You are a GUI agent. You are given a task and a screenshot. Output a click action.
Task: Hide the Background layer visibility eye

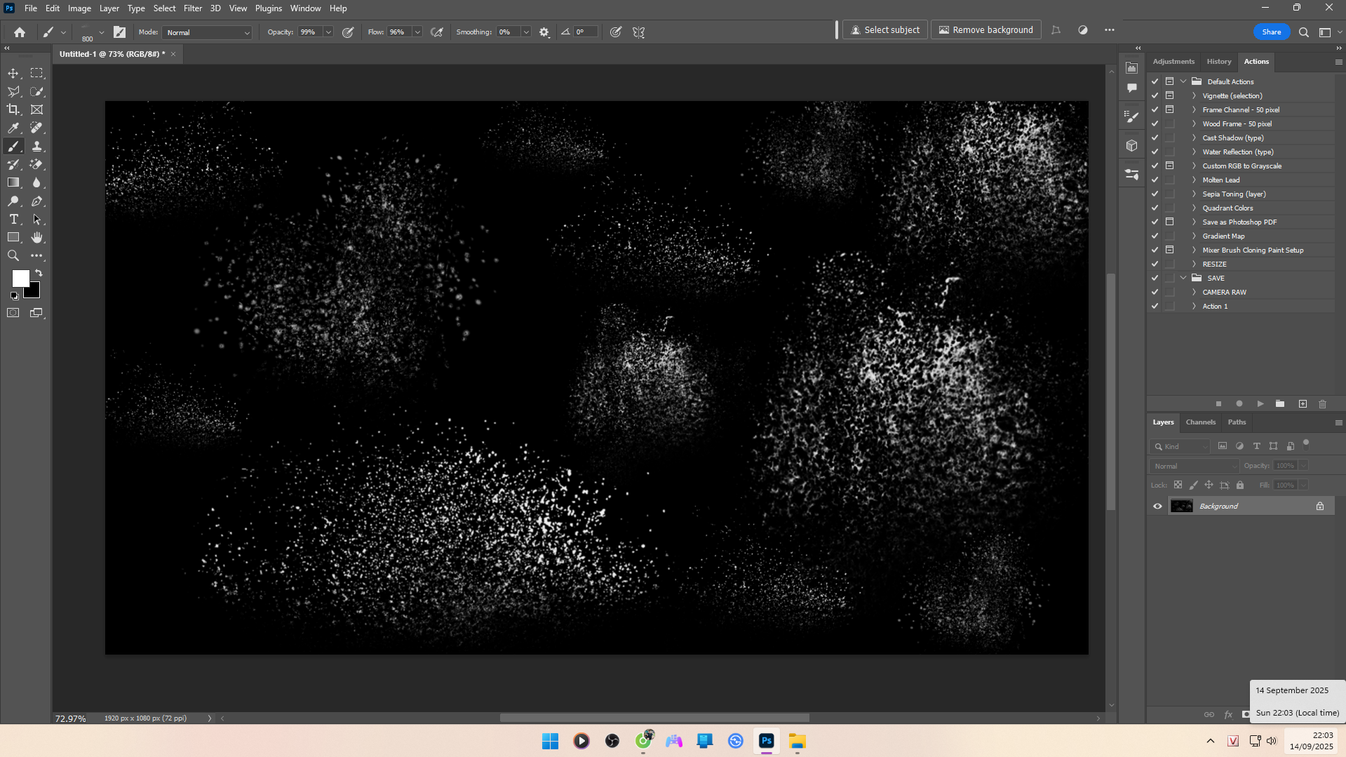click(x=1157, y=506)
